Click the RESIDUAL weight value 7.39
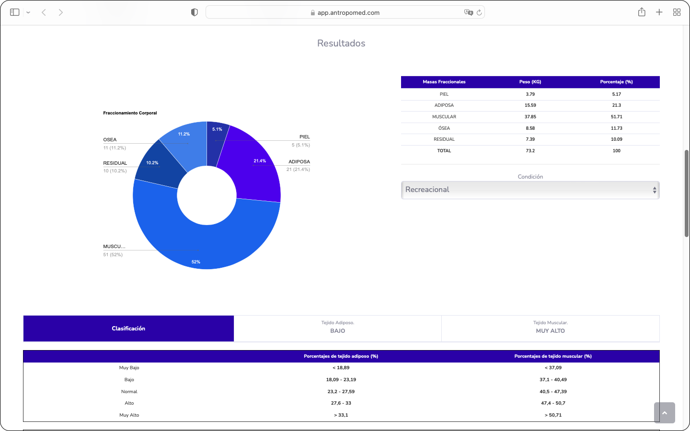This screenshot has height=431, width=690. [x=530, y=139]
